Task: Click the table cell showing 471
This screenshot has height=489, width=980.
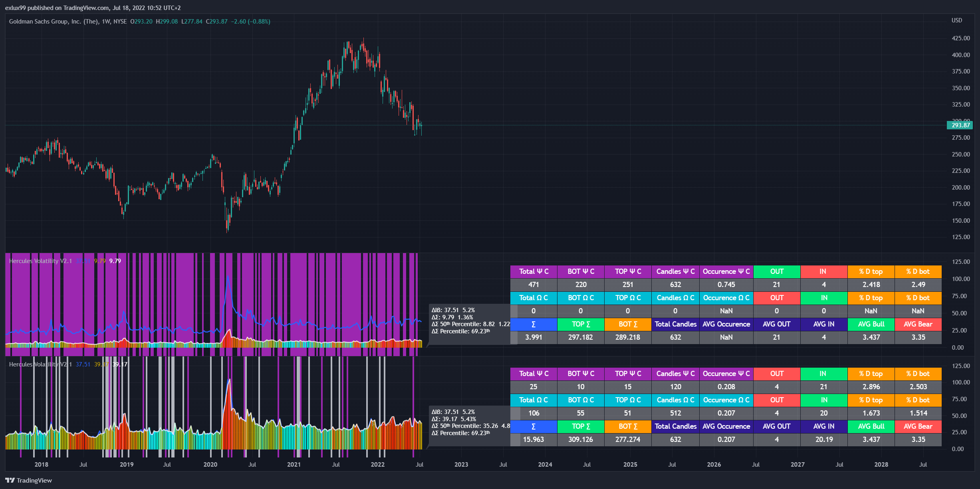Action: pyautogui.click(x=534, y=285)
